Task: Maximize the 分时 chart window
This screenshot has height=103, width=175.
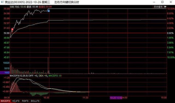Action: [x=162, y=2]
